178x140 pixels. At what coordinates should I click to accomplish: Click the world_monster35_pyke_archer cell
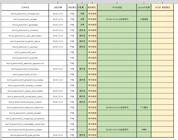coord(25,135)
